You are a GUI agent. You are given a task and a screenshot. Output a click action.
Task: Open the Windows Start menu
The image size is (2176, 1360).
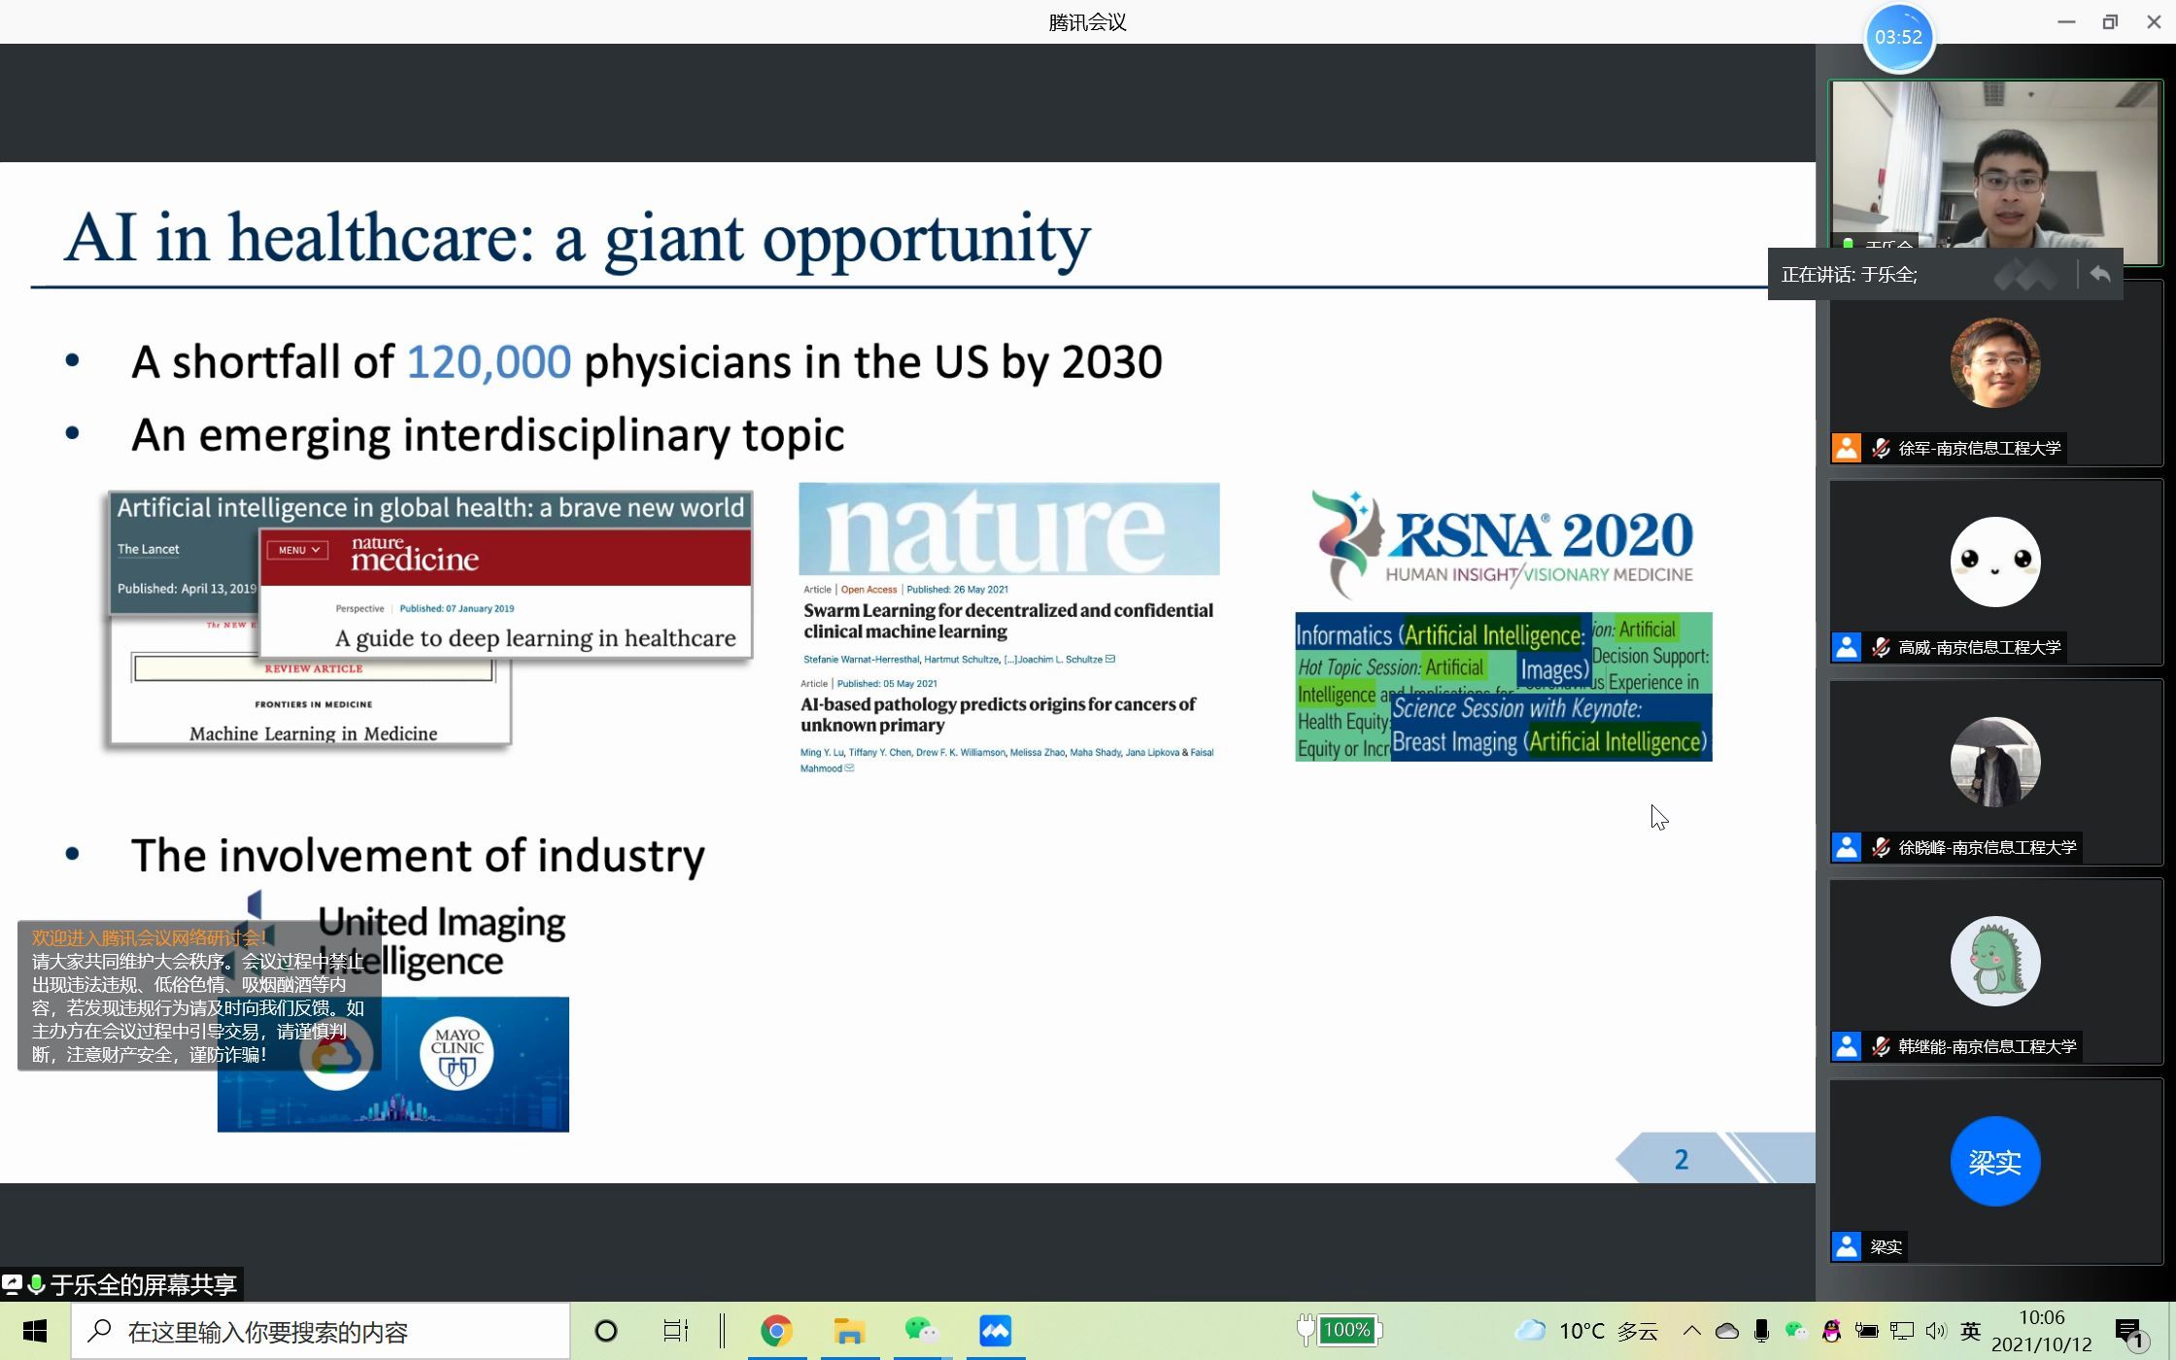point(35,1331)
